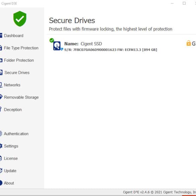The width and height of the screenshot is (196, 196).
Task: Click the green check badge on drive
Action: 52,40
